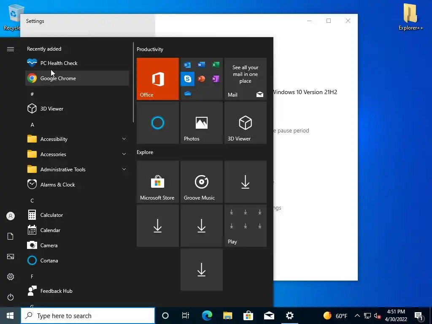Click the F letter header in app list
Viewport: 432px width, 324px height.
[x=32, y=276]
